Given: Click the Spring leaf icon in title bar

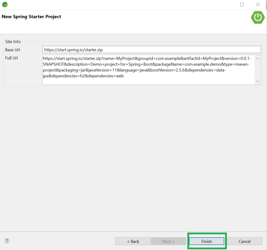Looking at the screenshot, I should click(5, 5).
